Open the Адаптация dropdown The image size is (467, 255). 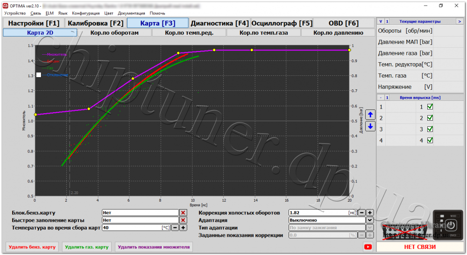click(x=369, y=220)
